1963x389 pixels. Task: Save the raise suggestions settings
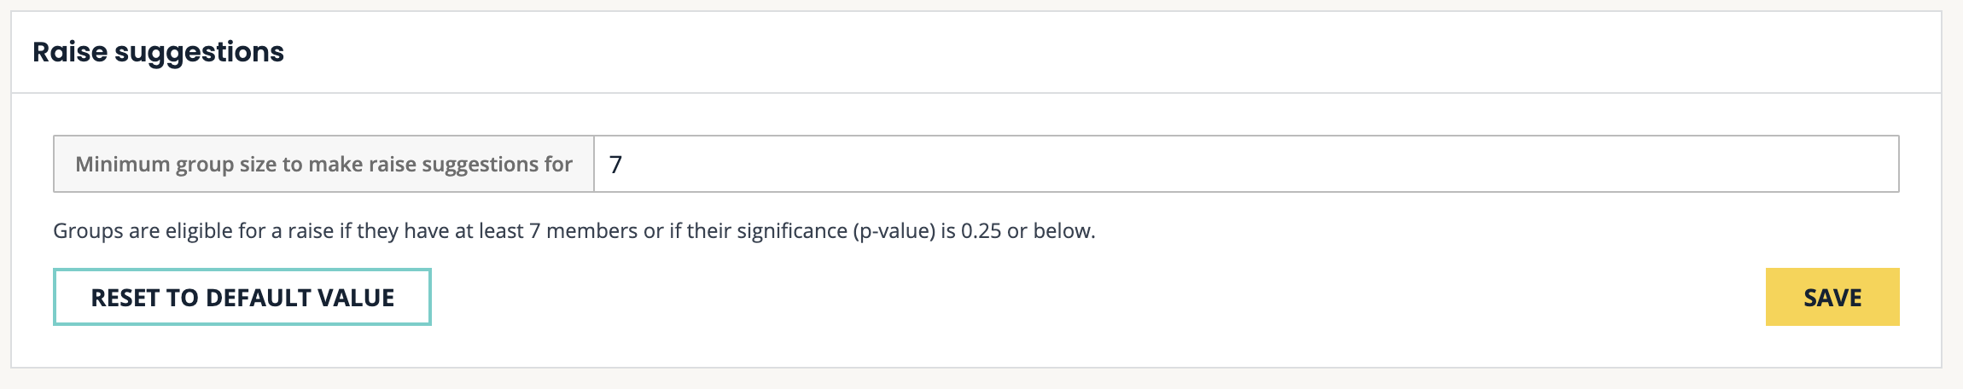[1832, 297]
